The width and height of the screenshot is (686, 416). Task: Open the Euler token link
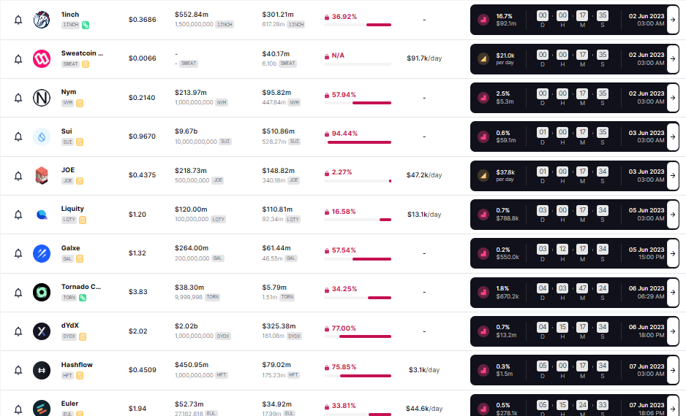pyautogui.click(x=69, y=404)
